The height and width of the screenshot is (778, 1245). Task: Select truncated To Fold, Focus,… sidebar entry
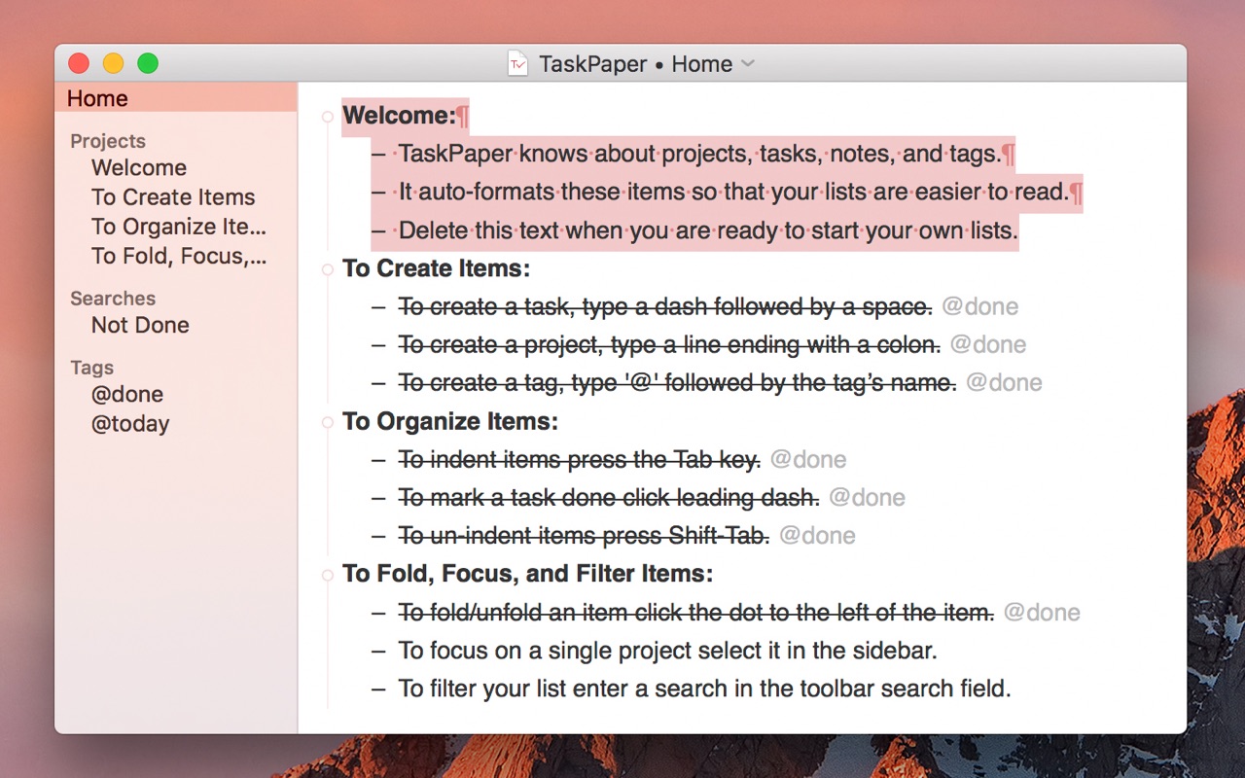[x=179, y=256]
